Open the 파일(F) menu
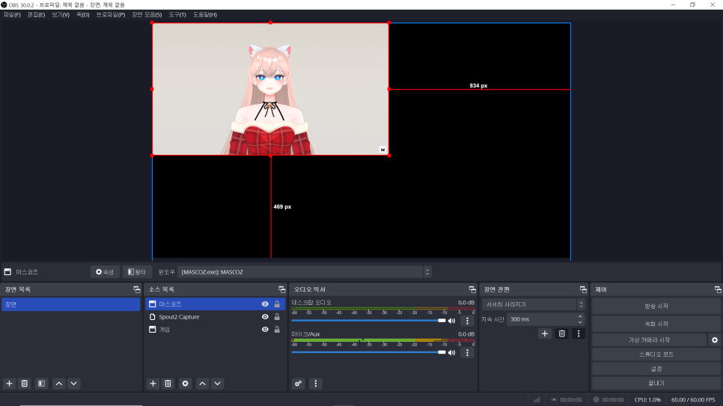Viewport: 723px width, 406px height. (12, 15)
